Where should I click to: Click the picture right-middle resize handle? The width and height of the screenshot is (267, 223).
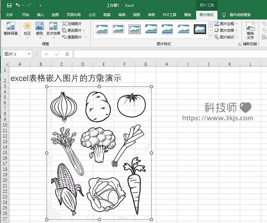point(151,153)
